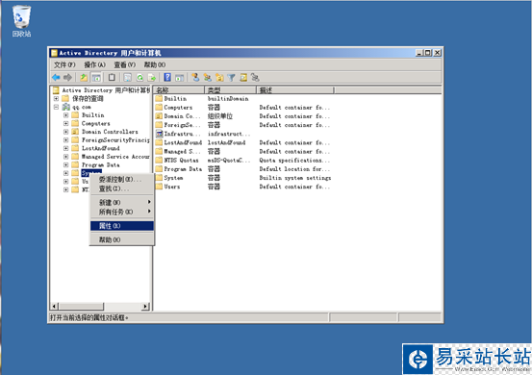The width and height of the screenshot is (532, 375).
Task: Click the create new user toolbar icon
Action: (x=195, y=78)
